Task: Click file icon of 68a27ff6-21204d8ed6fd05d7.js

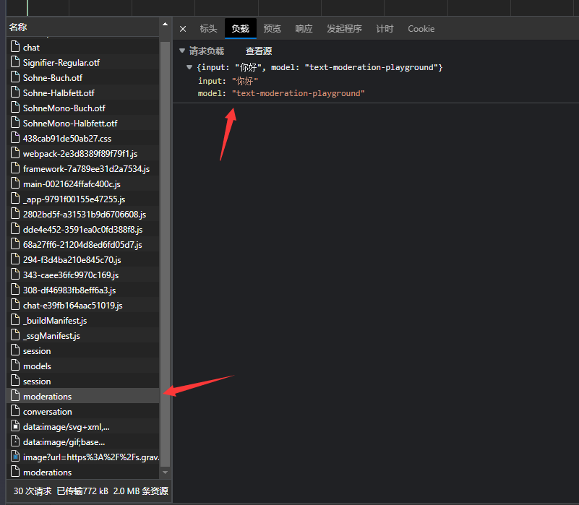Action: click(x=15, y=244)
